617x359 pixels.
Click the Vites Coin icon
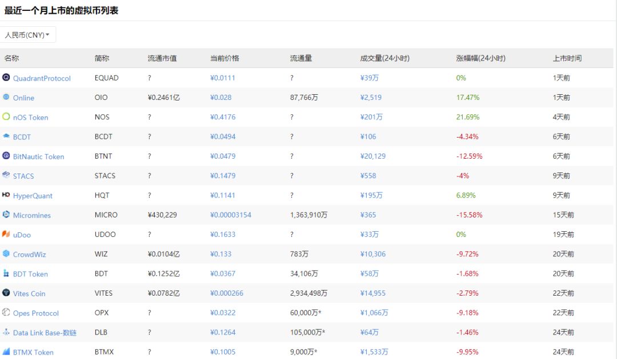tap(6, 293)
